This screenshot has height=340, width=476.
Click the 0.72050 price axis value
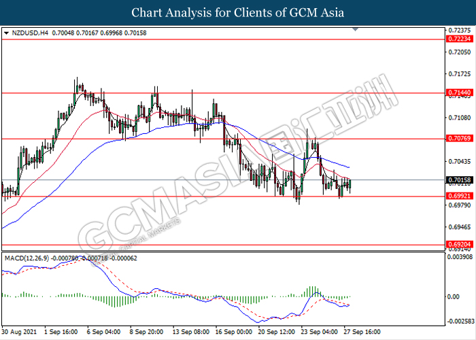(460, 52)
